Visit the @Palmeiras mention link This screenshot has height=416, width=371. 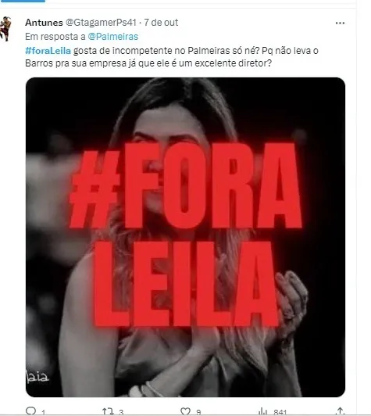click(113, 36)
